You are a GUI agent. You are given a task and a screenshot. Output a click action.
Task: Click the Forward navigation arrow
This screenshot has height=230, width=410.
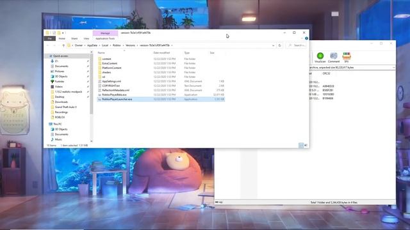coord(54,45)
